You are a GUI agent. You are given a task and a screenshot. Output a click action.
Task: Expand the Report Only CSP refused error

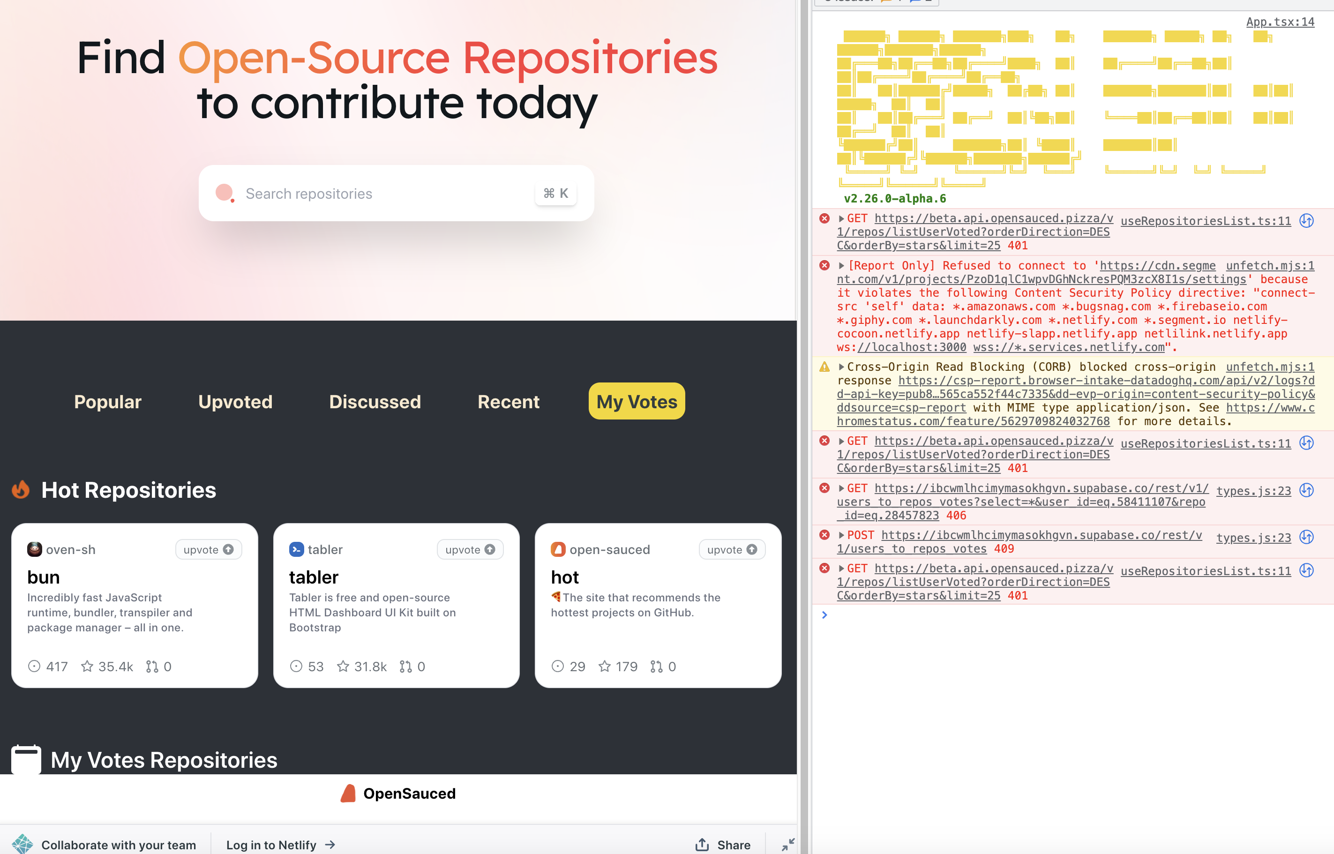841,266
